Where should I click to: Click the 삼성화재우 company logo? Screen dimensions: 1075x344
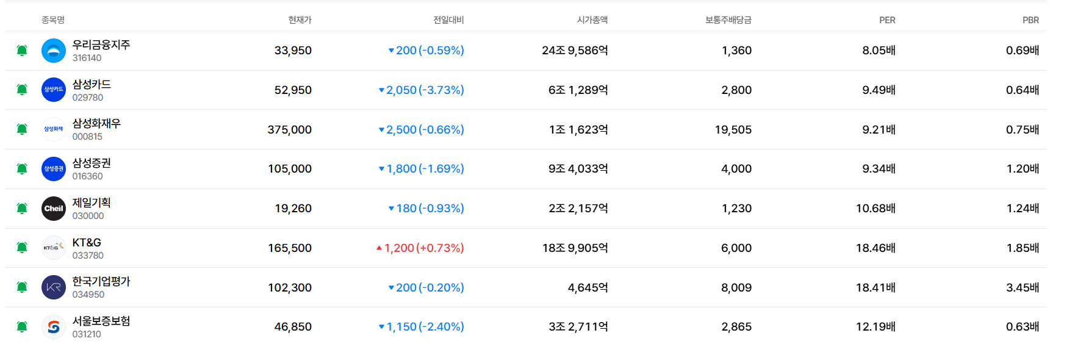coord(54,129)
